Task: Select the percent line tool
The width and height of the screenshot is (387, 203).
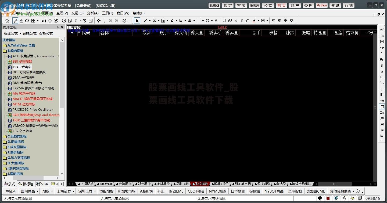Action: tap(154, 21)
